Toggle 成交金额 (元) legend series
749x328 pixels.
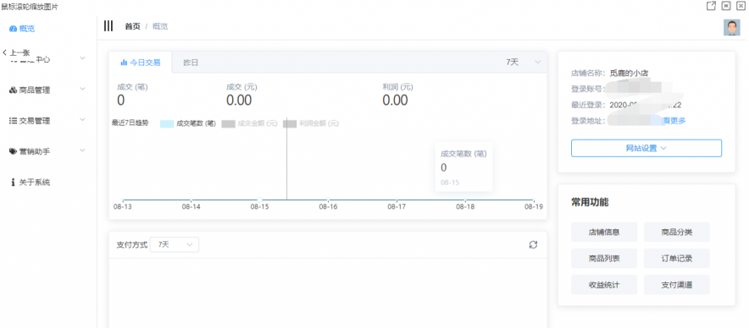pos(250,123)
